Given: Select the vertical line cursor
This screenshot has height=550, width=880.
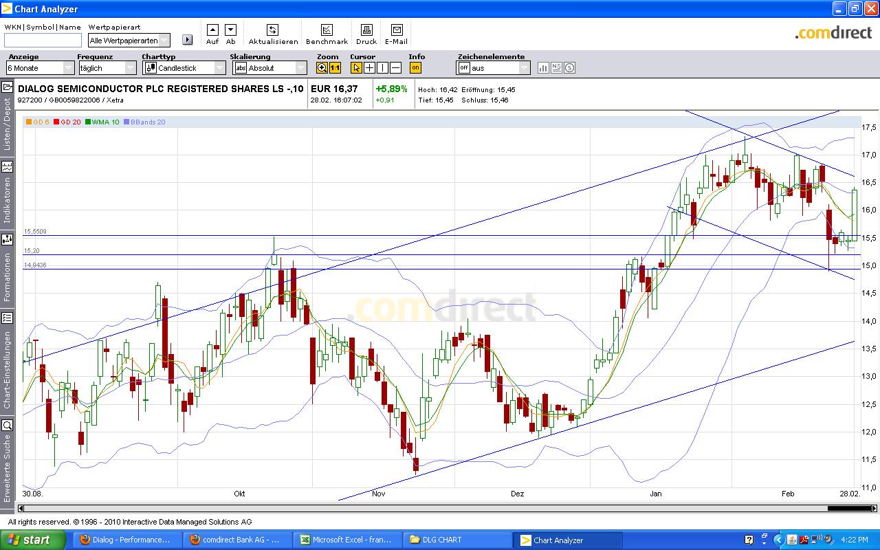Looking at the screenshot, I should pyautogui.click(x=382, y=67).
